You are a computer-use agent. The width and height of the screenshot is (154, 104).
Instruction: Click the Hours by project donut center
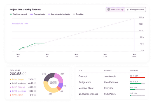click(53, 83)
